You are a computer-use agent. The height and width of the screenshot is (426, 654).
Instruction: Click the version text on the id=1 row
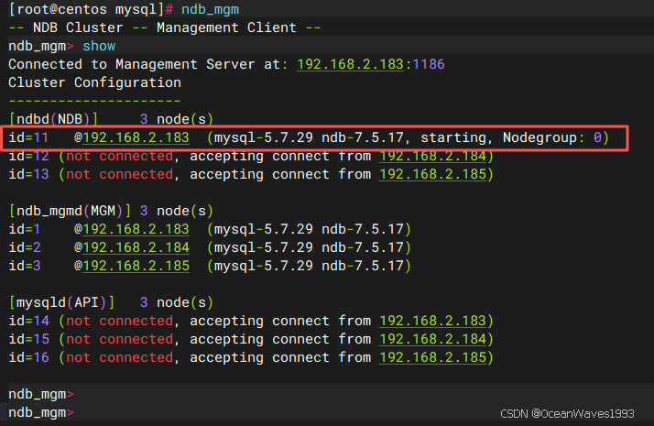tap(309, 229)
